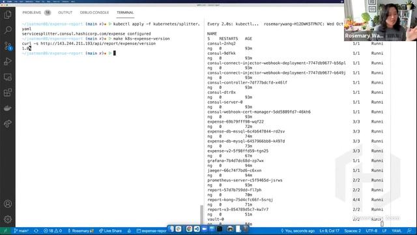This screenshot has width=417, height=235.
Task: Click the left terminal prompt cursor
Action: tap(115, 54)
